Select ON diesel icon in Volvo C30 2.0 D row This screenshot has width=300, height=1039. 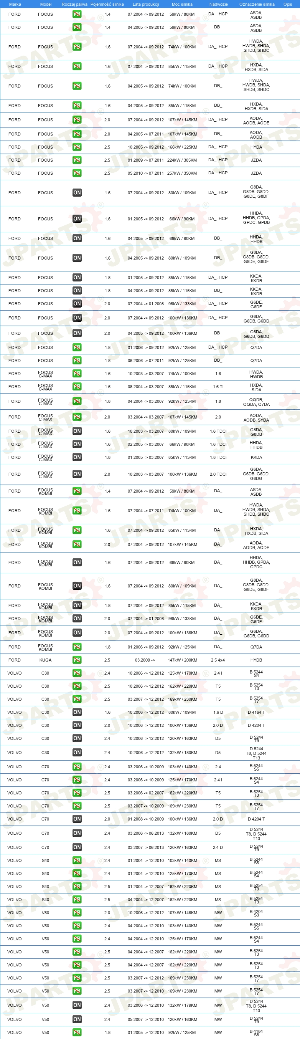point(77,725)
